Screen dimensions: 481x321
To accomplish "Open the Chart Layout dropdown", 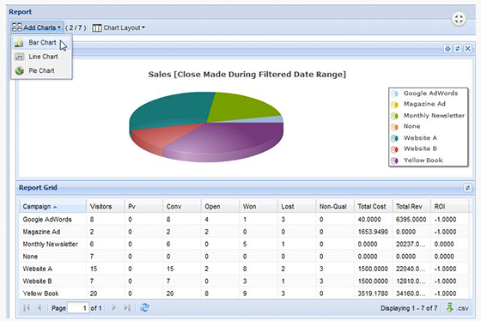I will pyautogui.click(x=119, y=27).
